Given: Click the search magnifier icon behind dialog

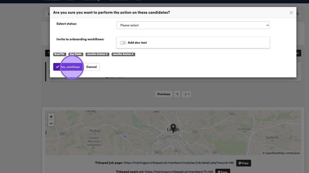Looking at the screenshot, I should point(298,14).
